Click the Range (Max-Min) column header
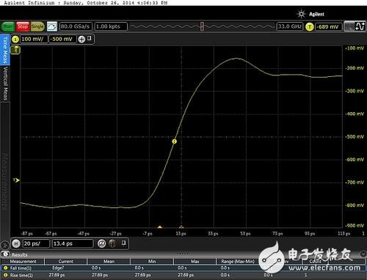This screenshot has width=367, height=280. [238, 262]
